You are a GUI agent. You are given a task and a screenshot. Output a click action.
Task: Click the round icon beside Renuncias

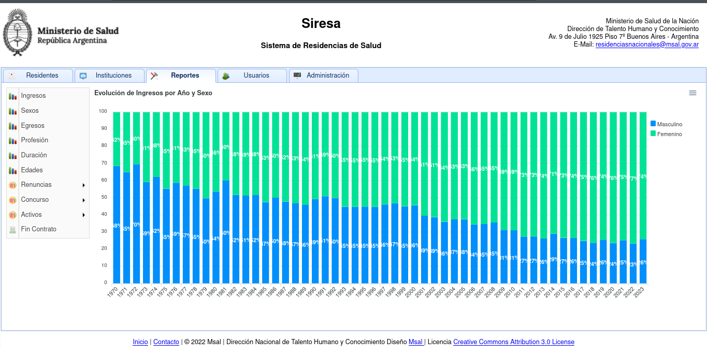pyautogui.click(x=13, y=185)
